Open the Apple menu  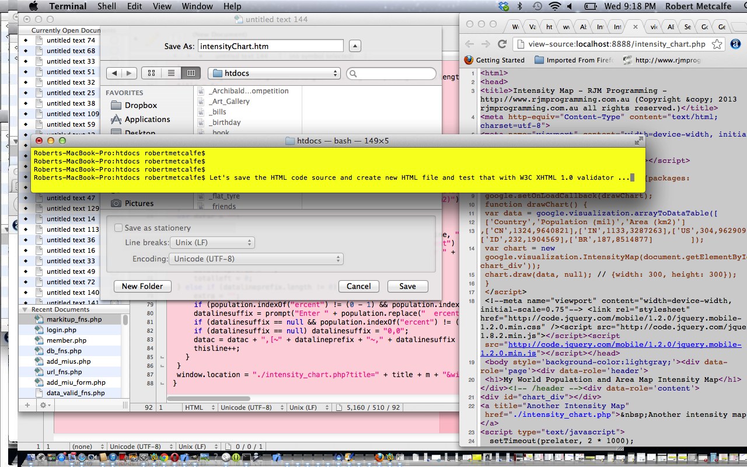33,6
